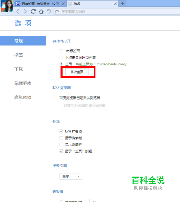Screen dimensions: 180x202
Task: Select 上次未关闭网页列表 radio option
Action: (x=61, y=57)
